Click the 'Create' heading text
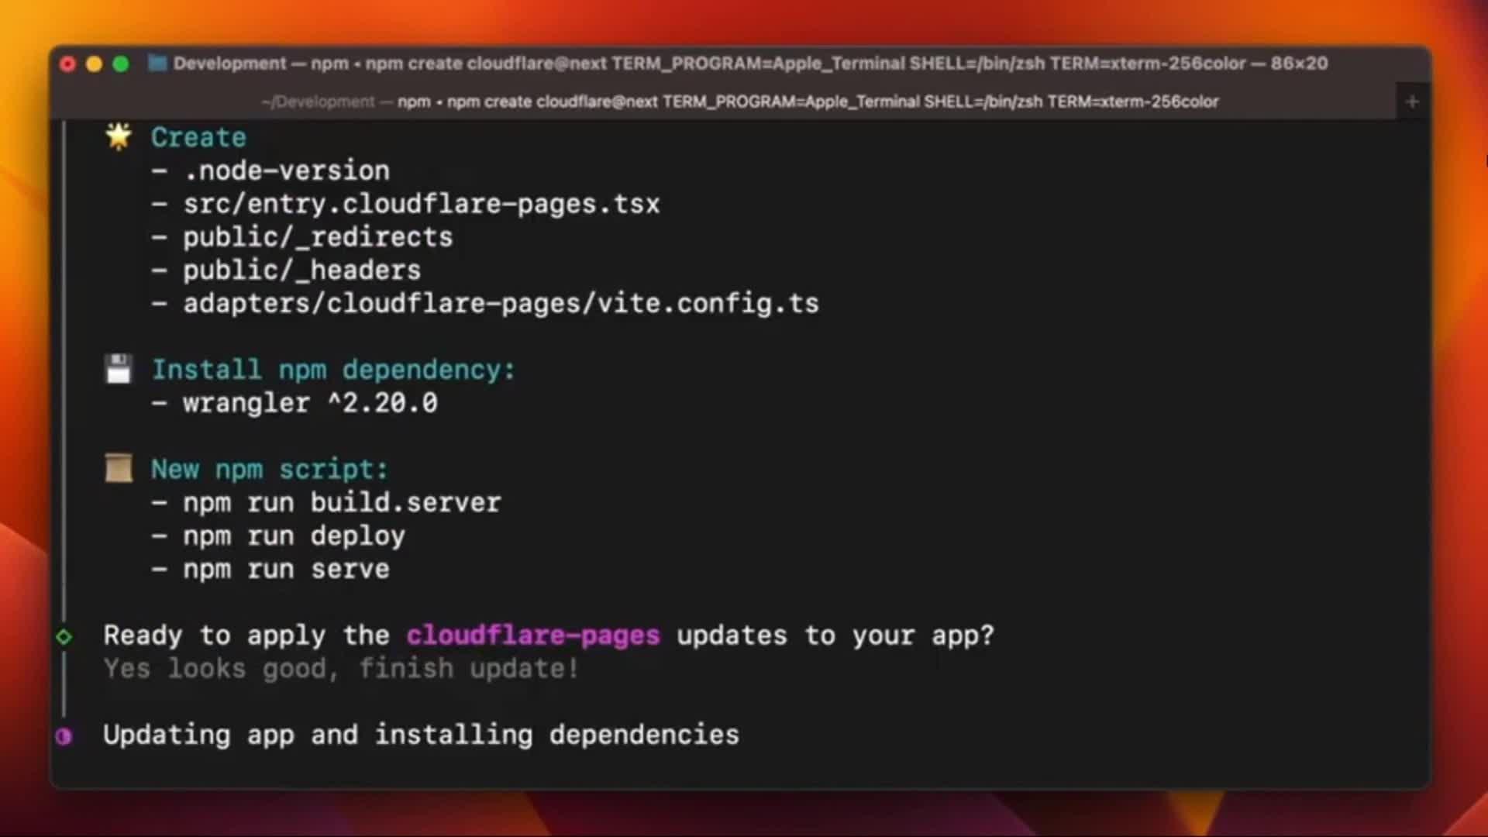 click(x=198, y=137)
